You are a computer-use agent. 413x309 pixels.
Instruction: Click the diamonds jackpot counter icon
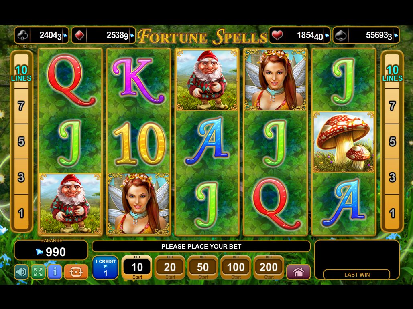79,35
